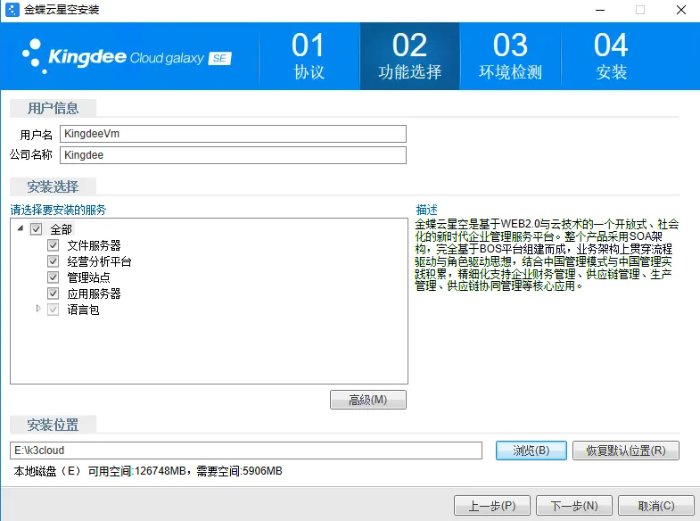This screenshot has height=521, width=700.
Task: Click the greyed 语言包 checkbox
Action: pyautogui.click(x=54, y=310)
